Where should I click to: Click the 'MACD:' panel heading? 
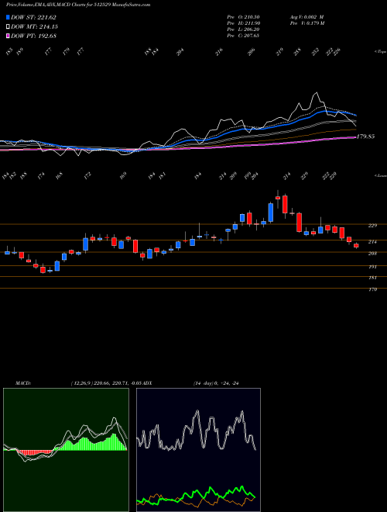23,383
